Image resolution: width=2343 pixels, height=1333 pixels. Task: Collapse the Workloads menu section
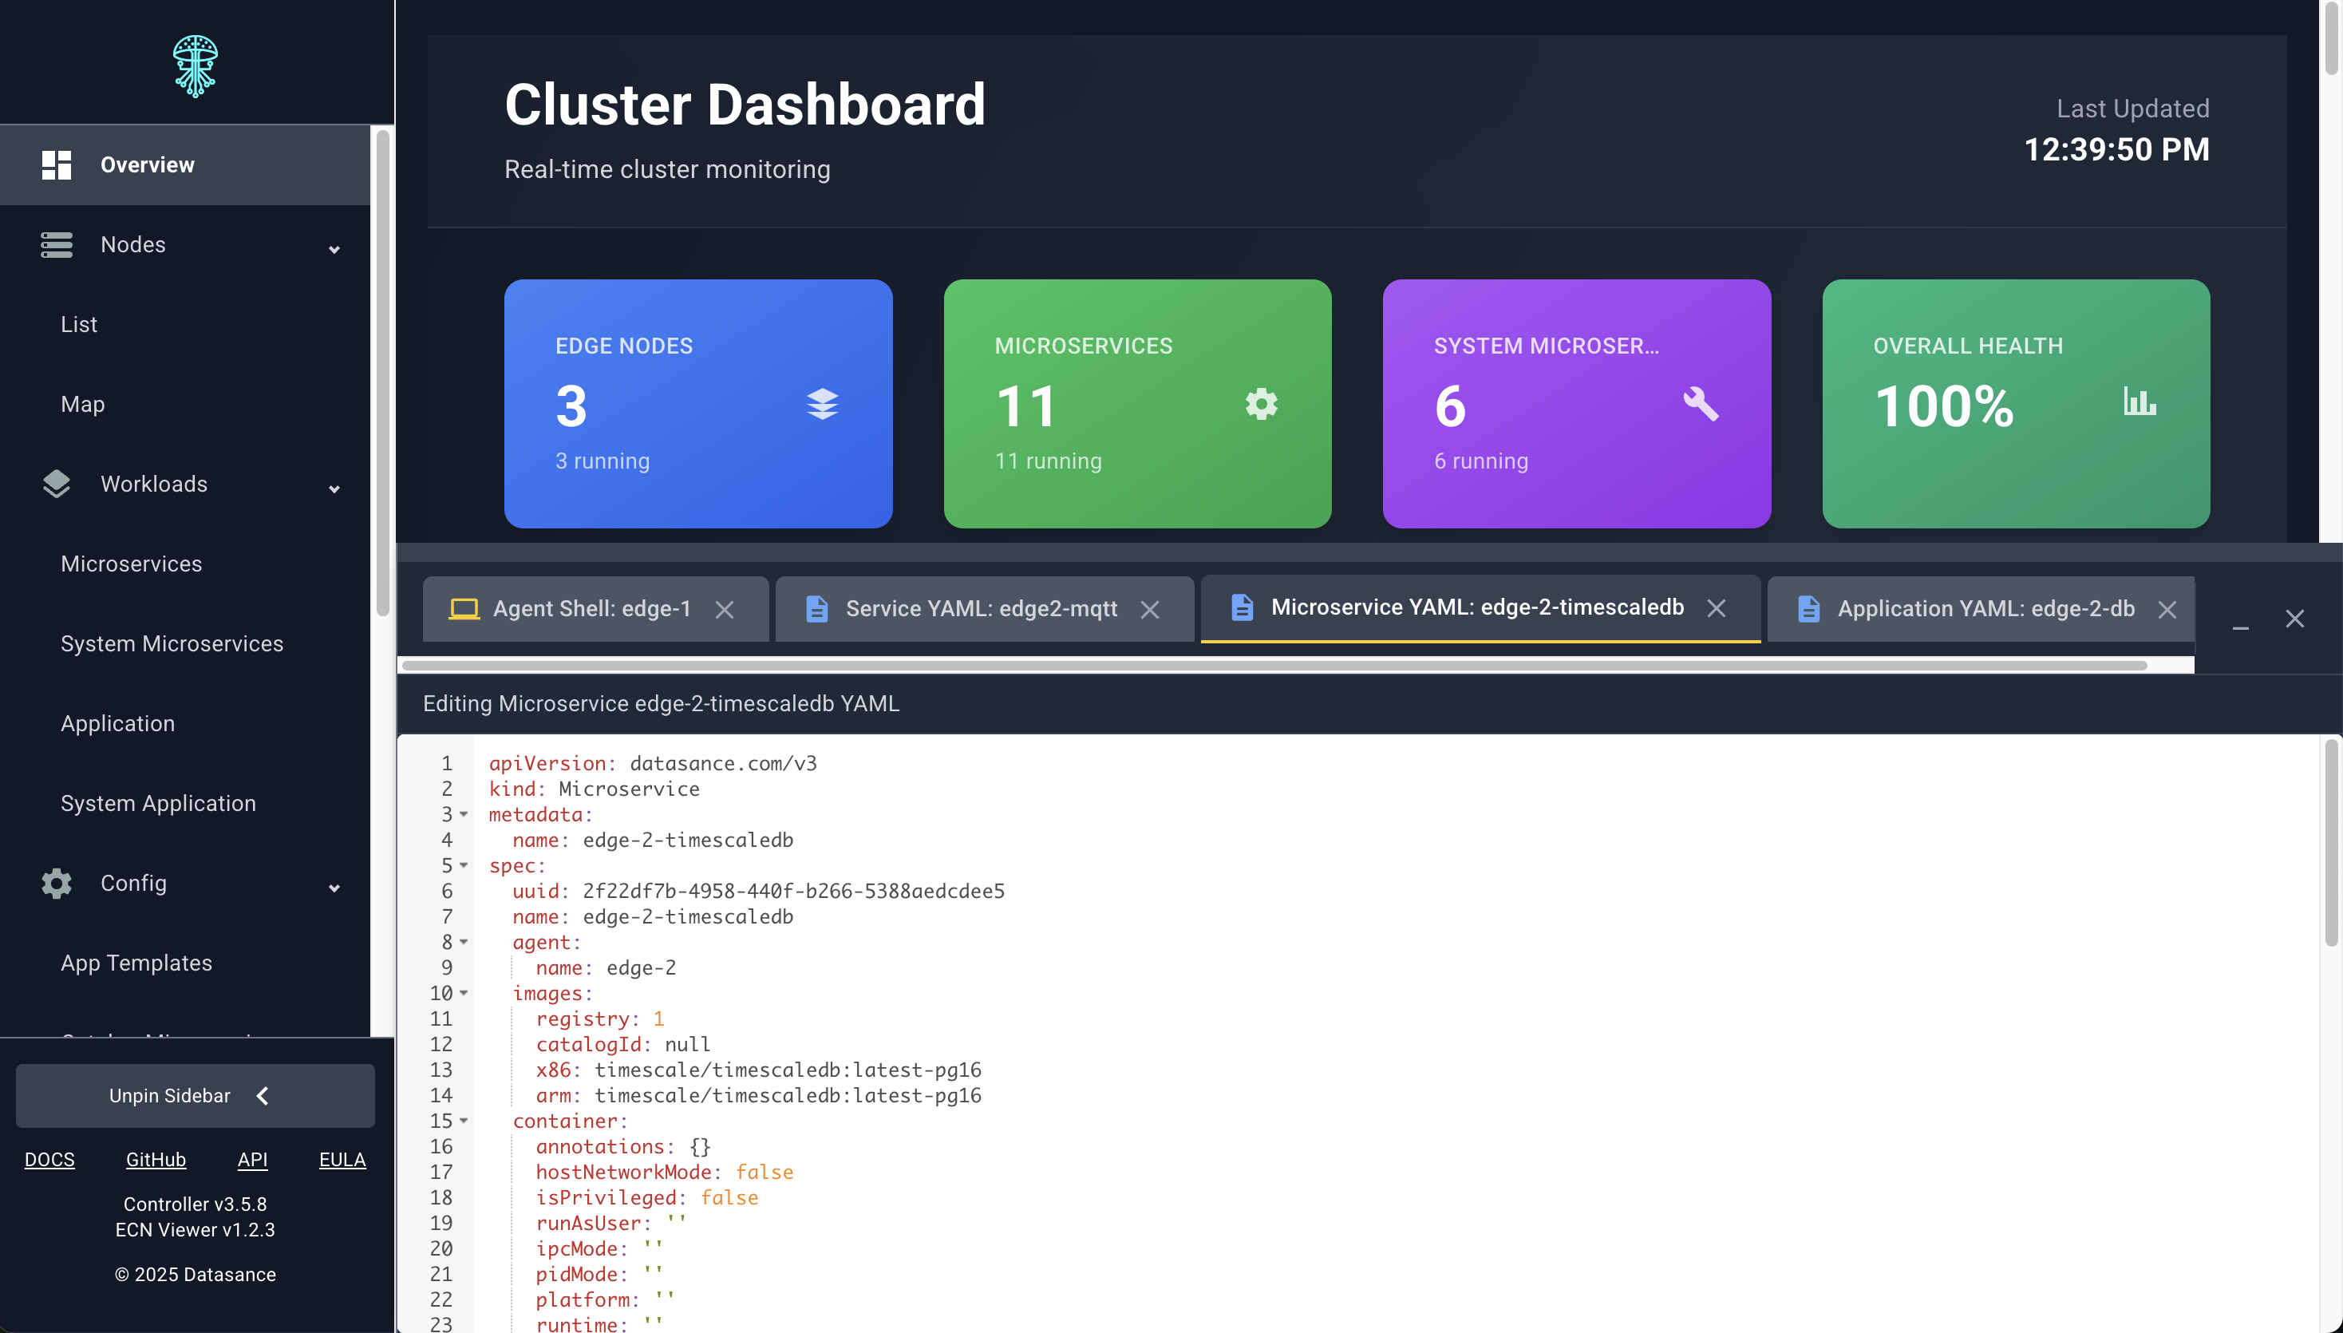pyautogui.click(x=334, y=489)
